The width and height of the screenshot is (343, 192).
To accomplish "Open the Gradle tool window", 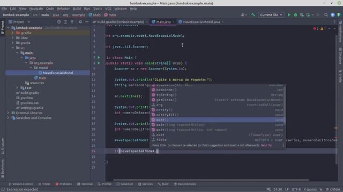I will [340, 76].
